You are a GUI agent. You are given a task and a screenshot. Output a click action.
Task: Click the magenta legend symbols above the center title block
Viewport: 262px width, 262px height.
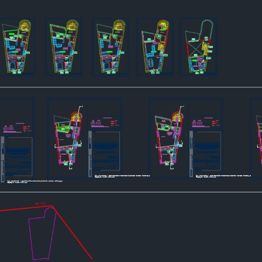[104, 123]
